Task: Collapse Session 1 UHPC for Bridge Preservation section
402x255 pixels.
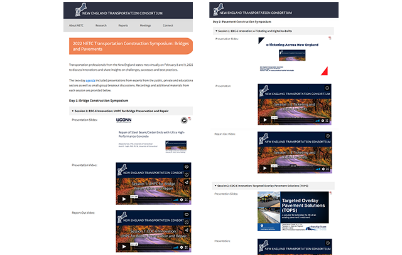Action: (x=131, y=111)
